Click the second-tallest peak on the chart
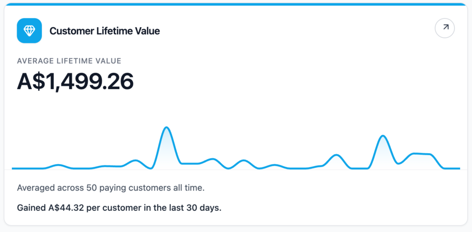The image size is (472, 232). click(382, 136)
